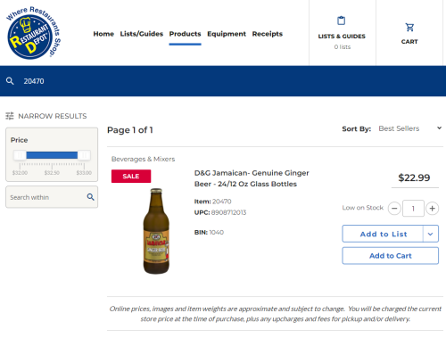Click the Narrow Results filter icon
This screenshot has height=338, width=446.
click(10, 116)
